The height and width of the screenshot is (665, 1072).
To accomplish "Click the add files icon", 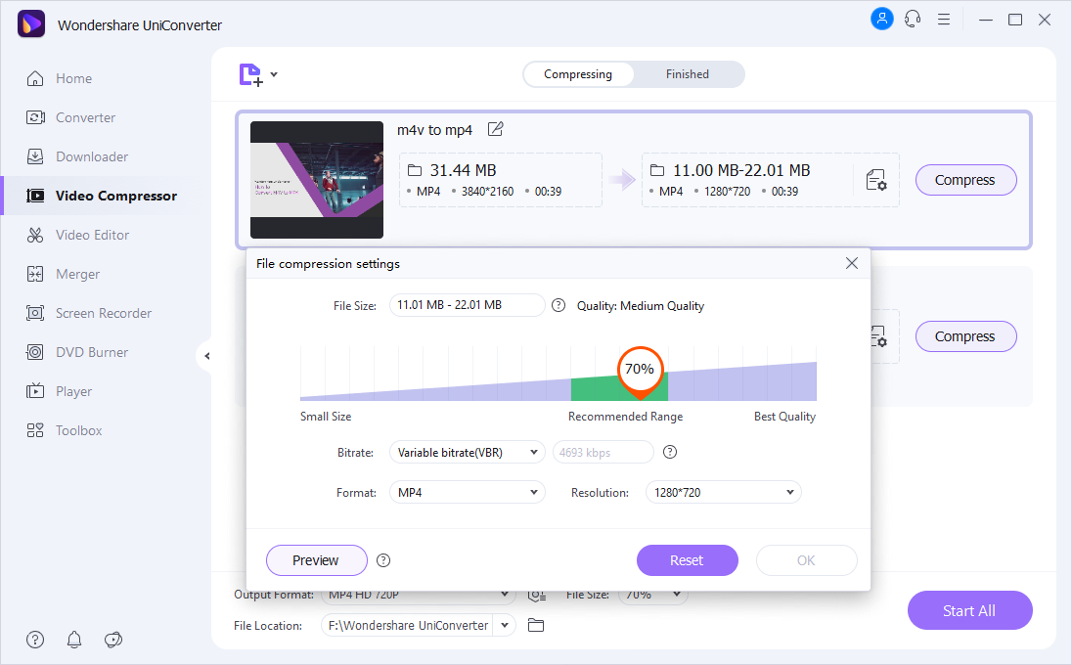I will click(x=251, y=74).
